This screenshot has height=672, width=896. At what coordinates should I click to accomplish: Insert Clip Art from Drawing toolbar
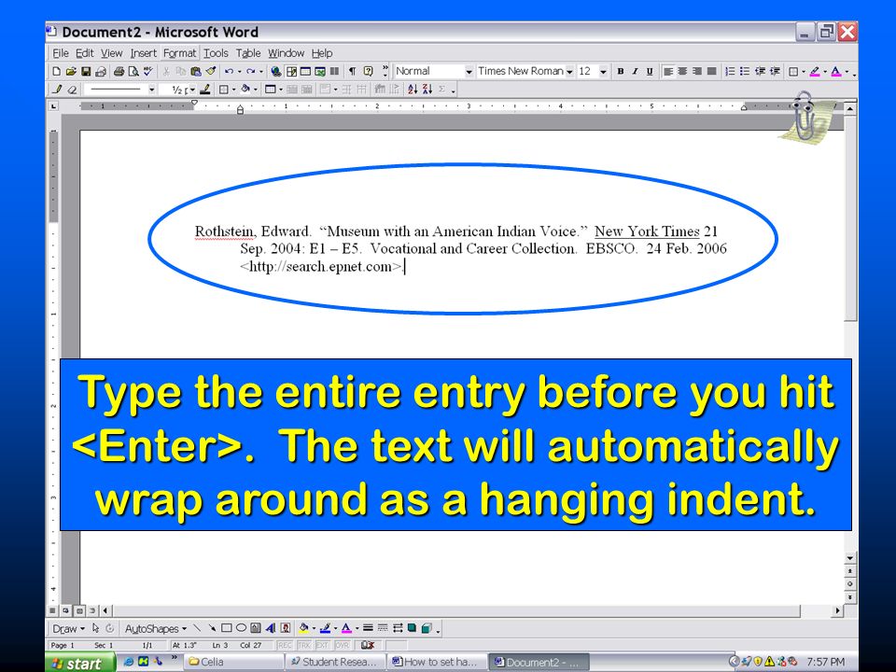286,628
